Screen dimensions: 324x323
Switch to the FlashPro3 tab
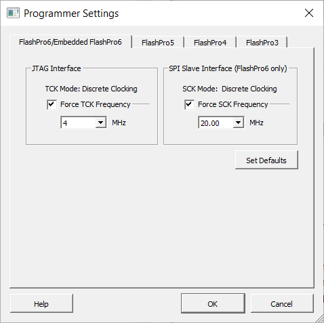pyautogui.click(x=262, y=43)
